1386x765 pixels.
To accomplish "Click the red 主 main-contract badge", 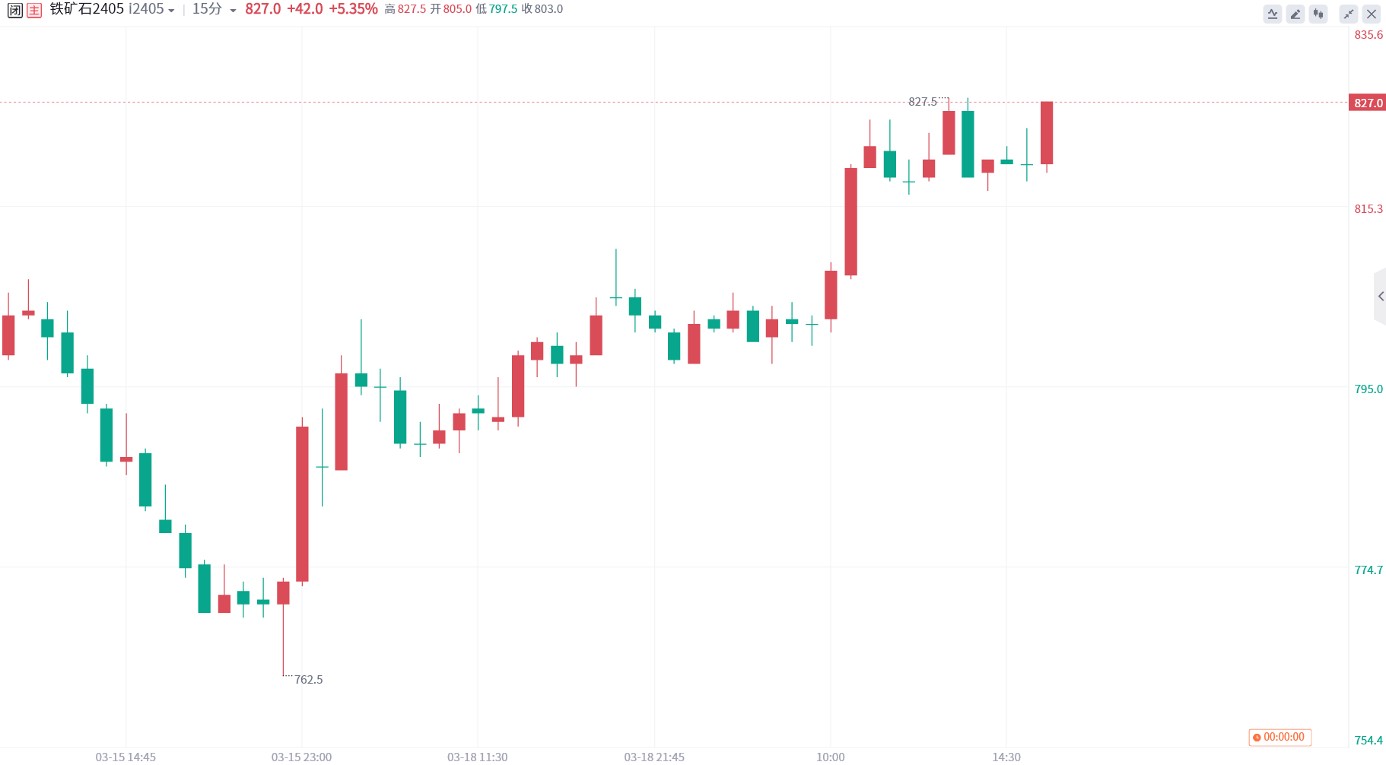I will [34, 10].
